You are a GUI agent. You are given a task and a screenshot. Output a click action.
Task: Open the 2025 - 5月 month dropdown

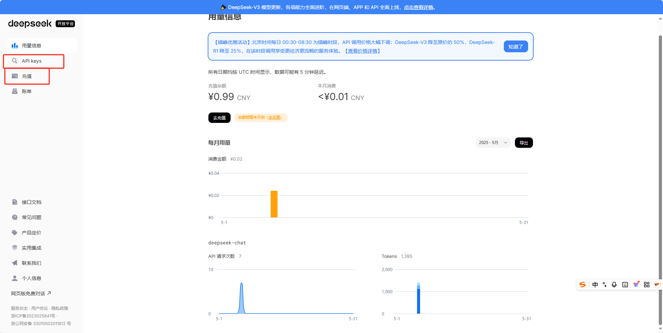pos(493,143)
